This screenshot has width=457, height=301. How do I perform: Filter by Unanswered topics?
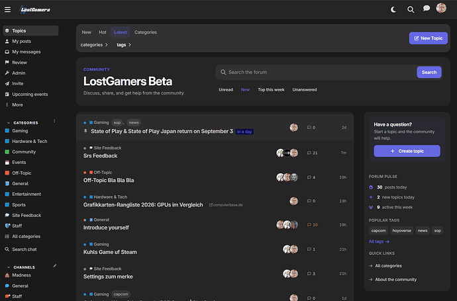(x=305, y=90)
